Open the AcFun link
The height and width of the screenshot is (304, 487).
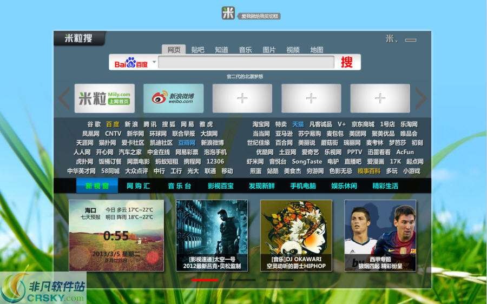point(405,152)
